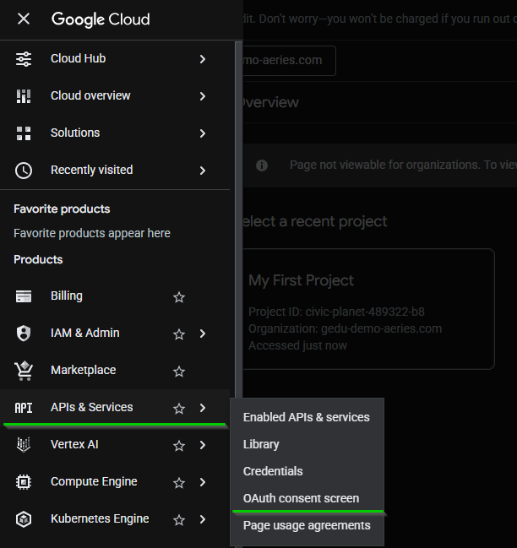Open the Cloud Hub menu entry

[x=115, y=59]
